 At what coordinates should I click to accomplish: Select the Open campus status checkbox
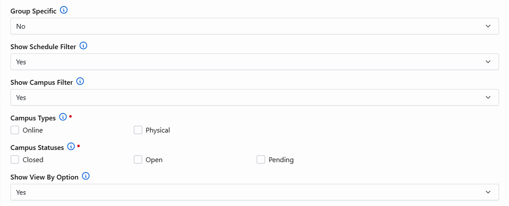138,159
